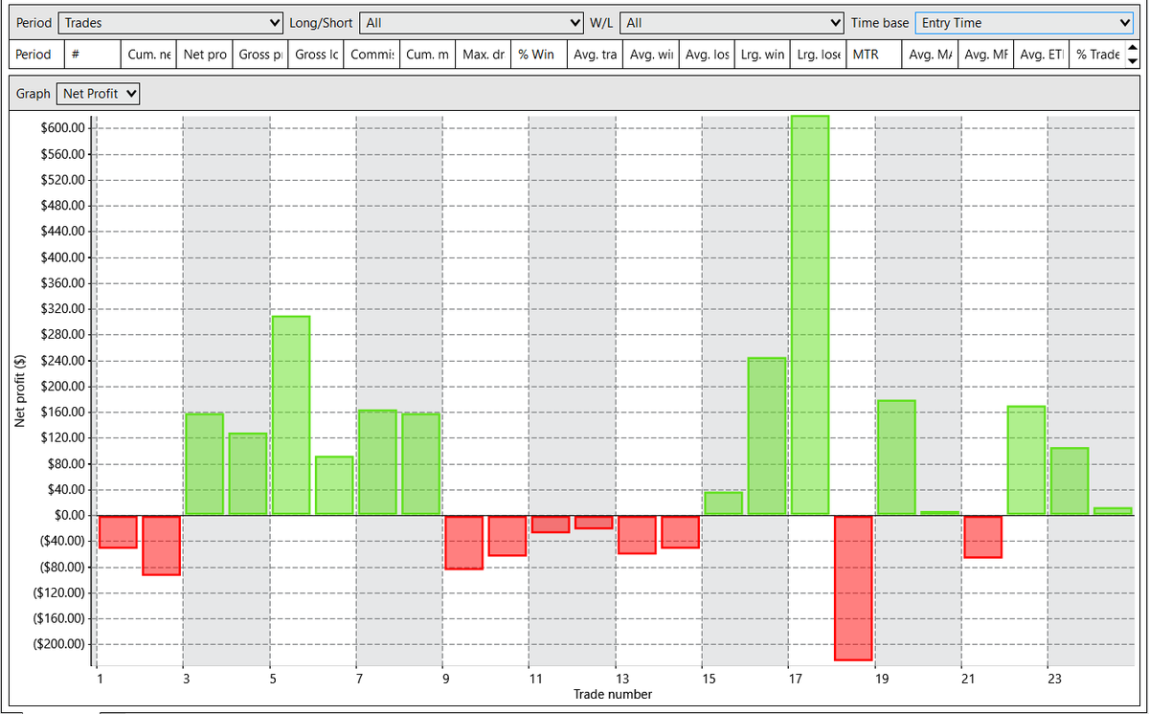Select the green bar reaching about $180
Screen dimensions: 1149x714
tap(896, 457)
